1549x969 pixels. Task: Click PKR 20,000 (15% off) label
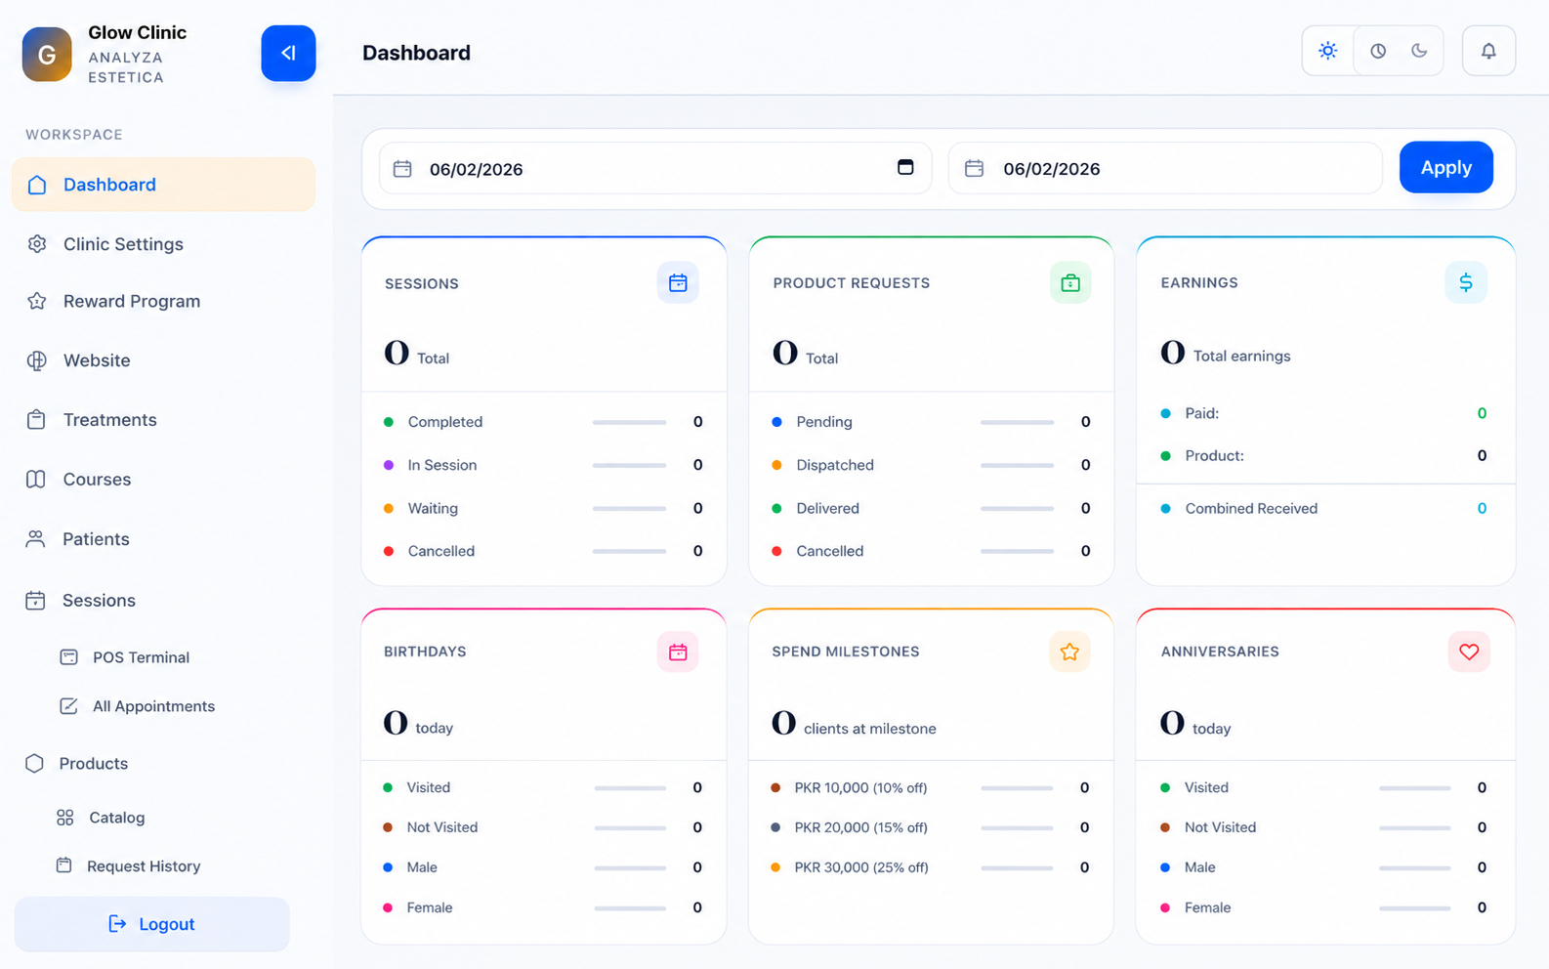pyautogui.click(x=861, y=827)
